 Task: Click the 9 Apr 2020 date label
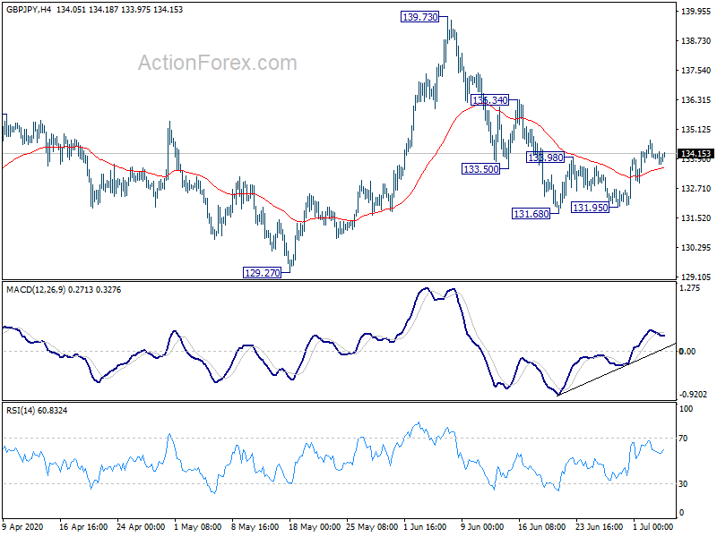coord(22,527)
